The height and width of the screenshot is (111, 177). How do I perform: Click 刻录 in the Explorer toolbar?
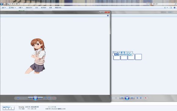[50, 8]
